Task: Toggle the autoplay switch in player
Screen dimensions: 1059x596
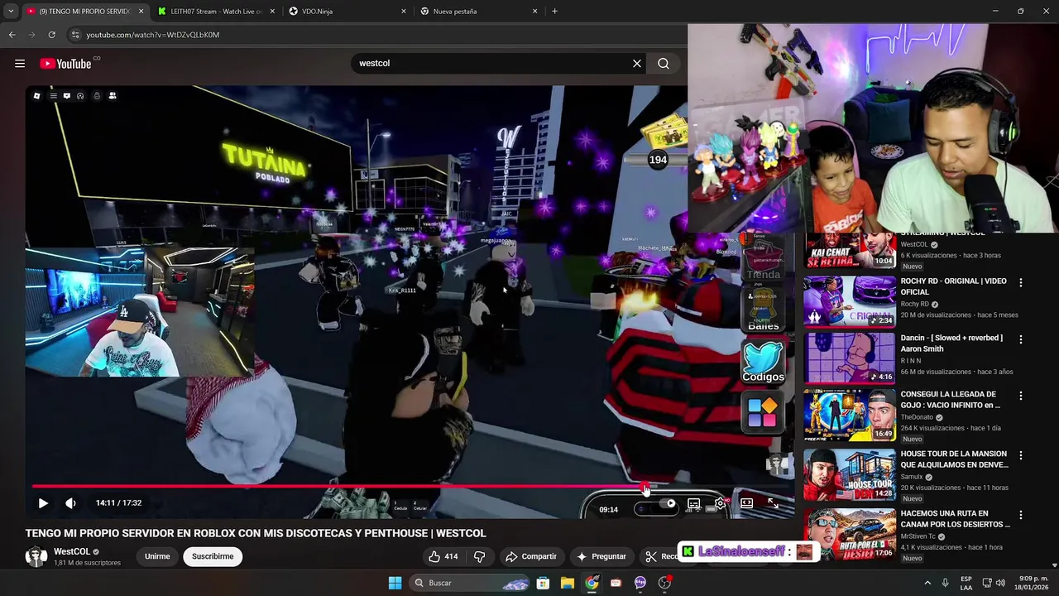Action: tap(664, 503)
